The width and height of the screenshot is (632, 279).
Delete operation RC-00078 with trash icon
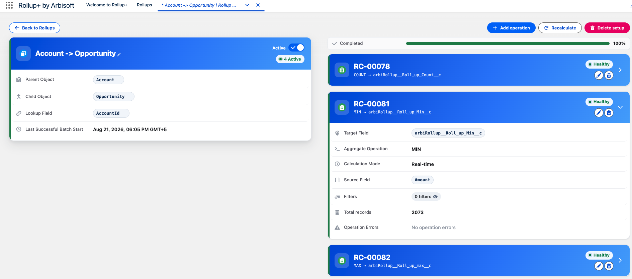(x=609, y=75)
